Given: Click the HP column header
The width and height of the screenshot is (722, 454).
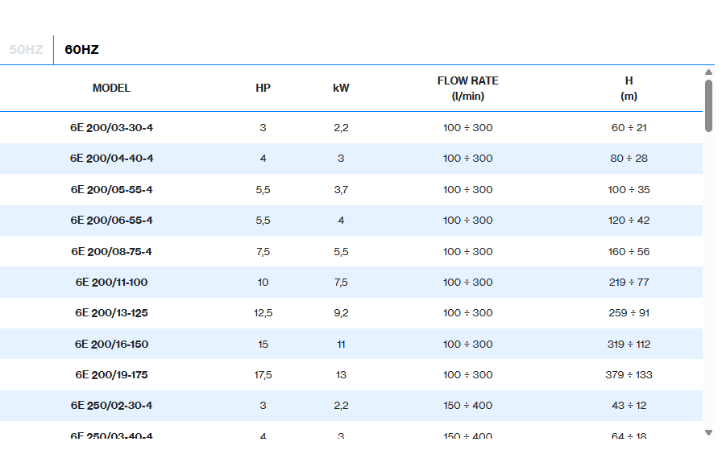Looking at the screenshot, I should [x=263, y=89].
